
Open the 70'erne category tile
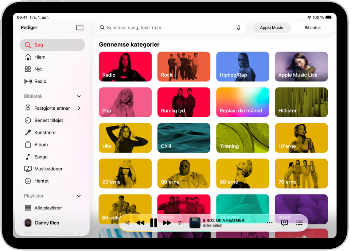301,173
